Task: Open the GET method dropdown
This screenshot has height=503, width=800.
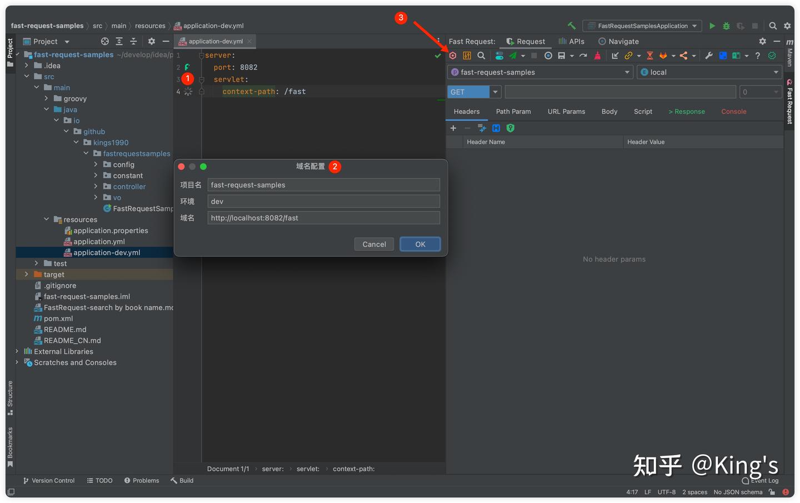Action: pyautogui.click(x=474, y=92)
